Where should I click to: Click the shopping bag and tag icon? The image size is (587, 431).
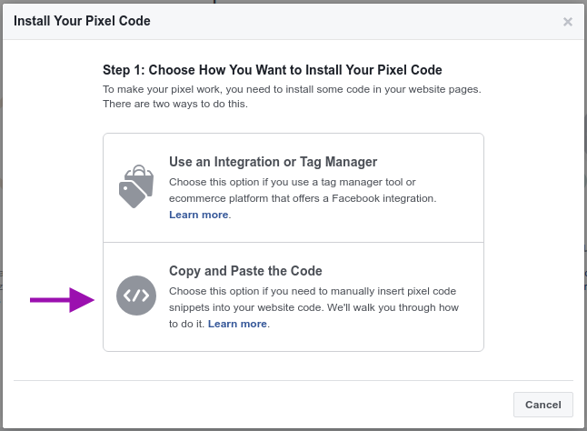click(x=136, y=186)
